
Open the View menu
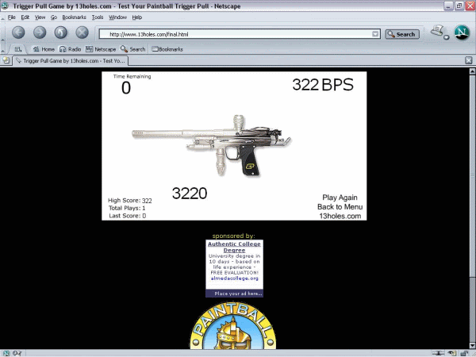pyautogui.click(x=40, y=17)
